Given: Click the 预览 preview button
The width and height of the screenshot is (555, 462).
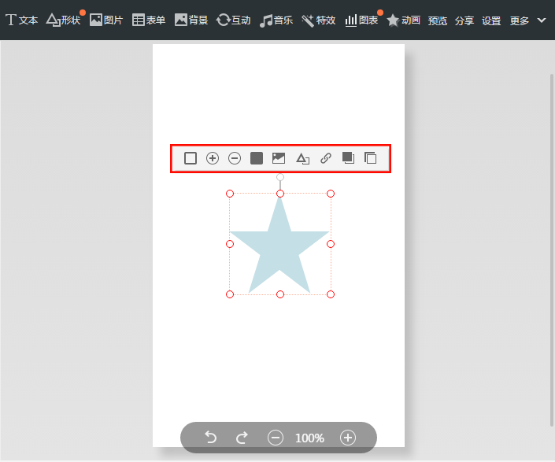Looking at the screenshot, I should point(438,20).
